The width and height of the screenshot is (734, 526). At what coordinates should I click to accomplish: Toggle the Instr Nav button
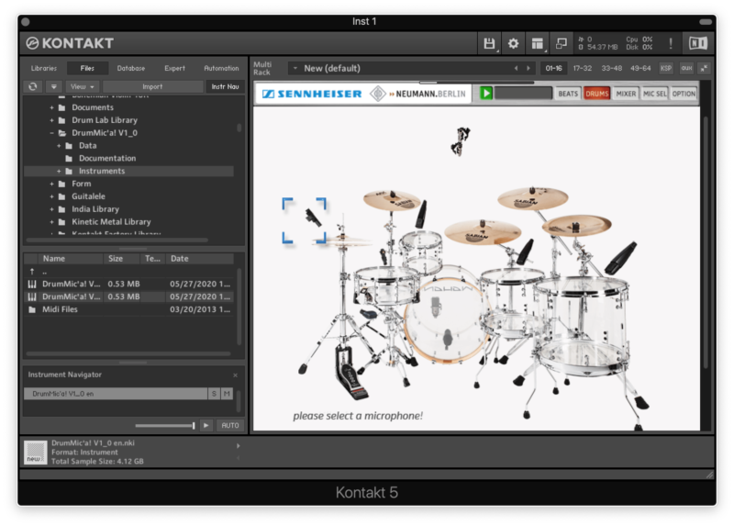tap(225, 86)
